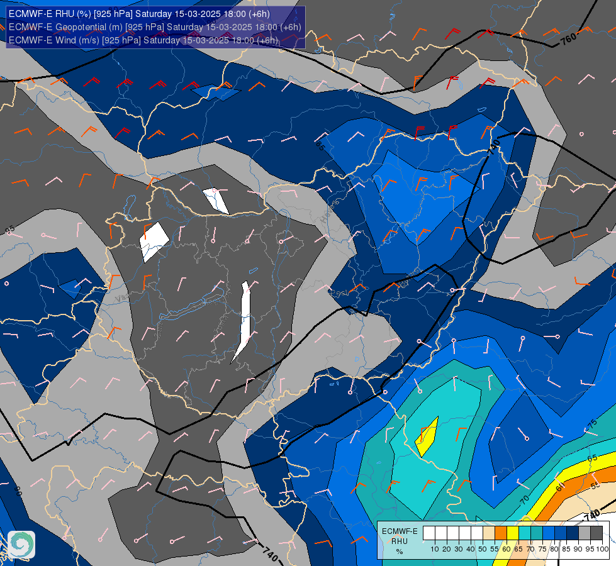Click the 760 geopotential contour label
Screen dimensions: 616x566
pos(568,39)
